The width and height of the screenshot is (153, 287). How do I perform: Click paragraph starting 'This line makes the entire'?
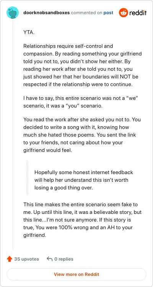[x=82, y=220]
